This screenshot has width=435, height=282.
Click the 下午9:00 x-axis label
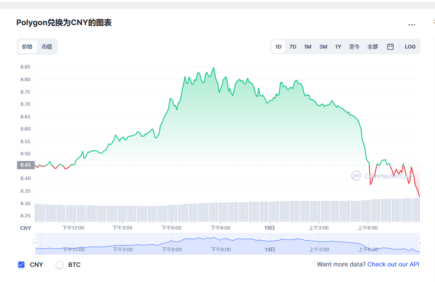(x=221, y=228)
